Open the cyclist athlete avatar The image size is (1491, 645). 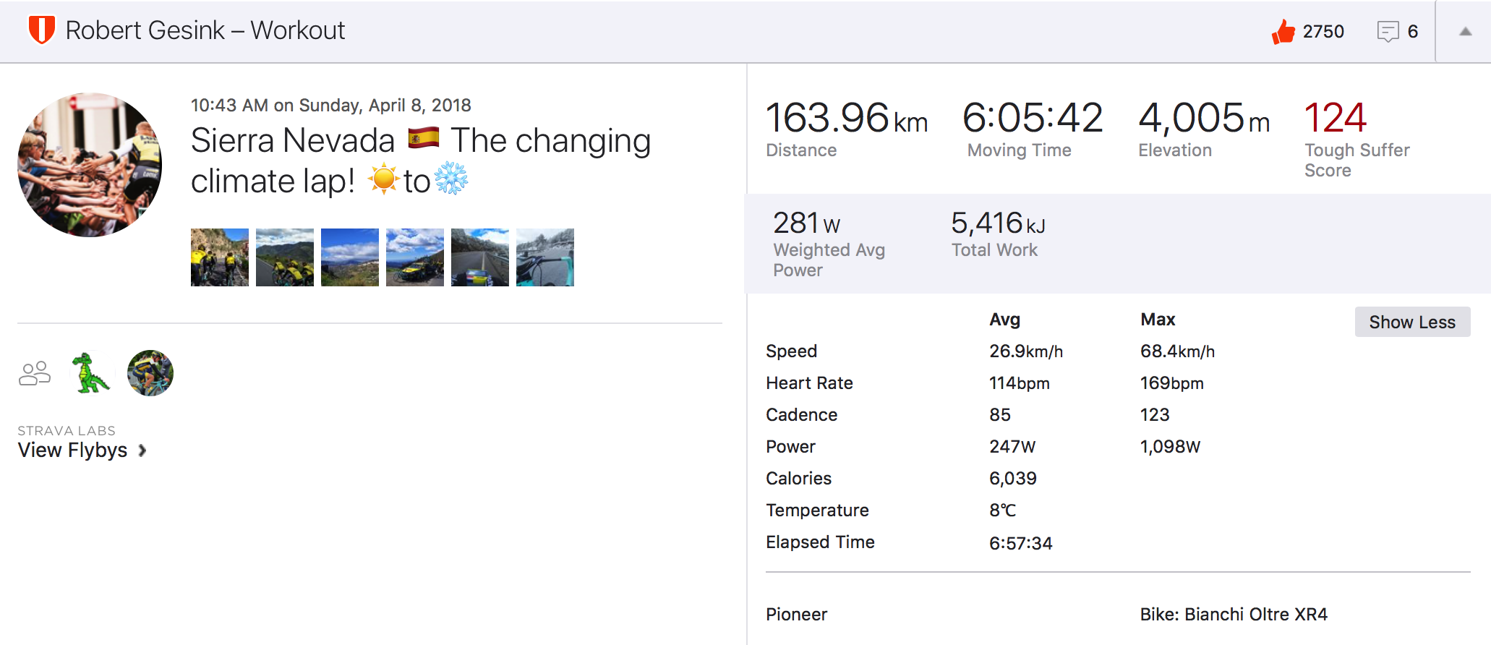point(150,373)
